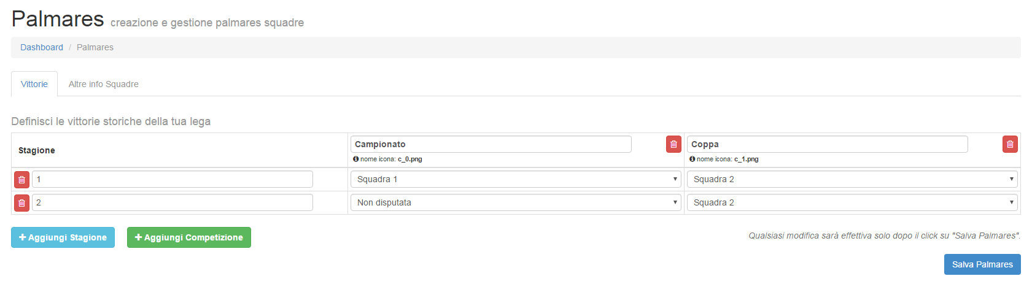Open Coppa winner dropdown for season 1

[x=852, y=179]
